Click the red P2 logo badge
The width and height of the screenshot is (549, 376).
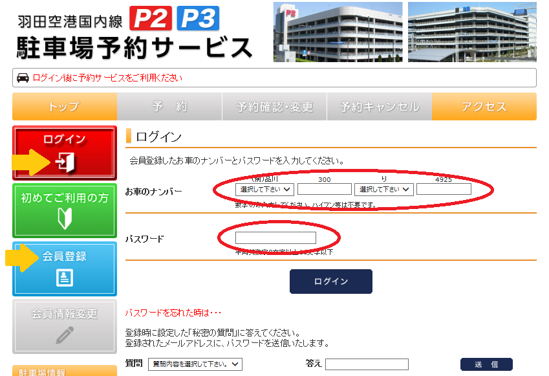tap(151, 18)
